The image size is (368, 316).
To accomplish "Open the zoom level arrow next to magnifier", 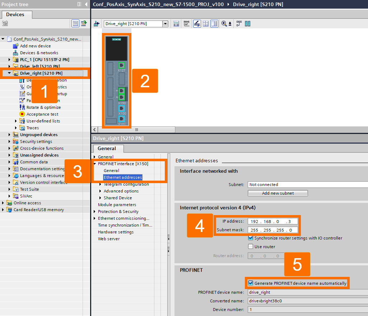I will [230, 24].
